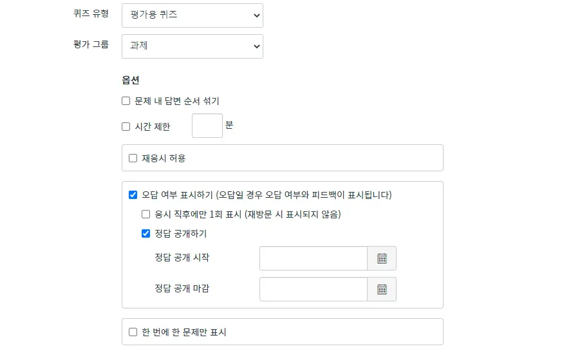
Task: Click the 퀴즈 유형 field label
Action: (x=91, y=14)
